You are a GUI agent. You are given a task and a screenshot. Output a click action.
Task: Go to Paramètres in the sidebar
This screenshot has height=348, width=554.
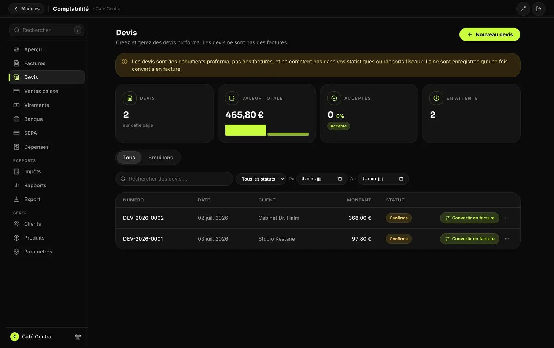point(47,252)
